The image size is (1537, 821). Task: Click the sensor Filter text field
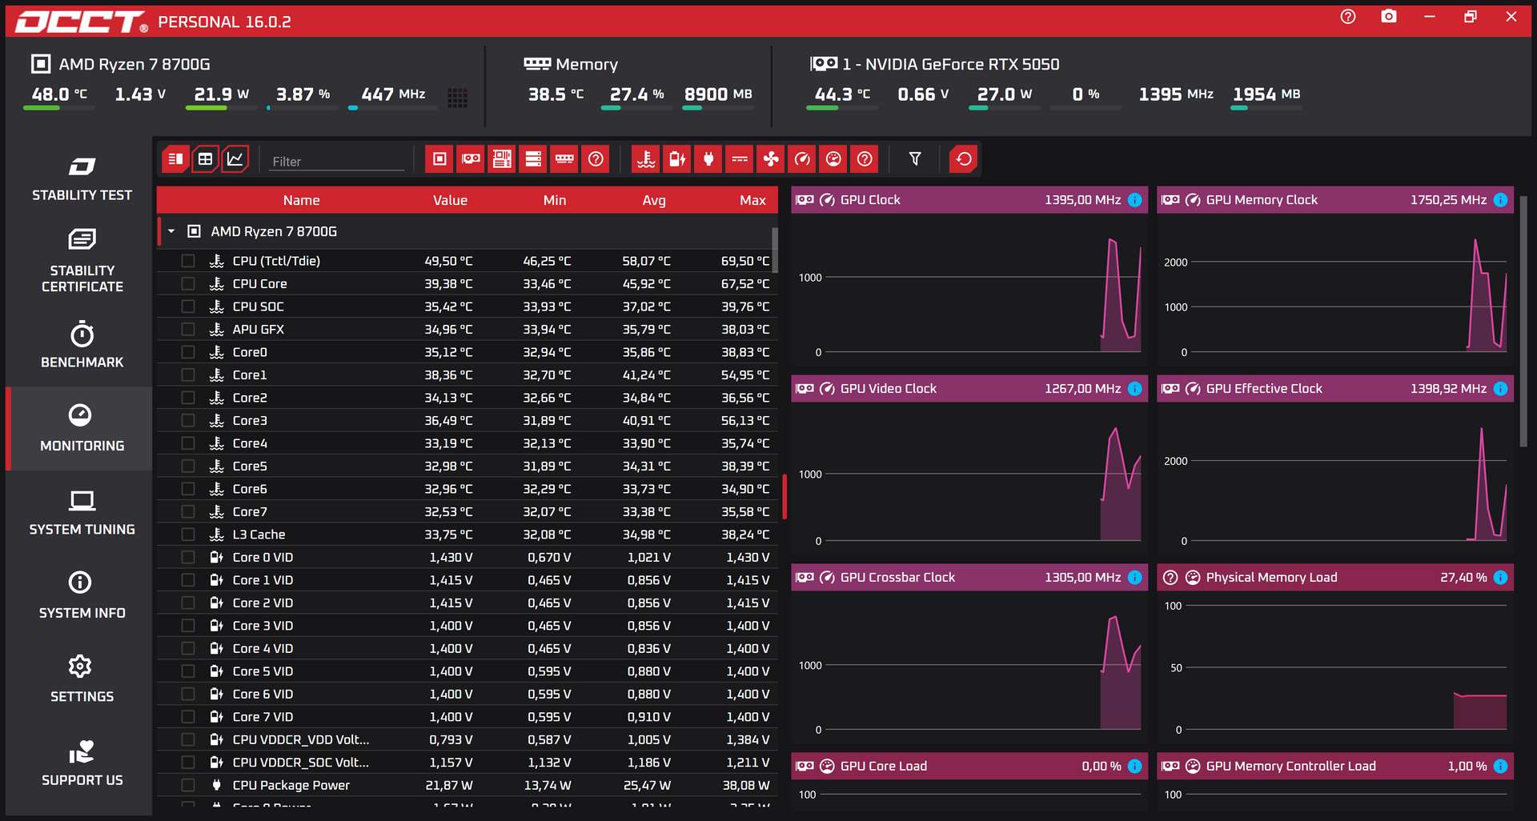336,161
